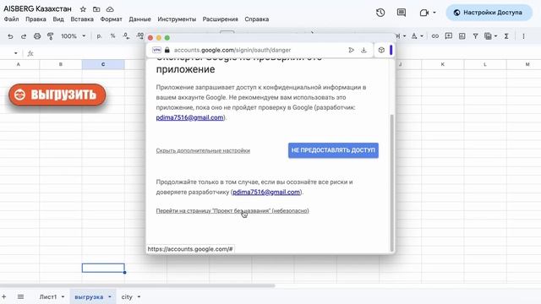The width and height of the screenshot is (541, 304).
Task: Click the sheet's horizontal scrollbar
Action: click(137, 285)
